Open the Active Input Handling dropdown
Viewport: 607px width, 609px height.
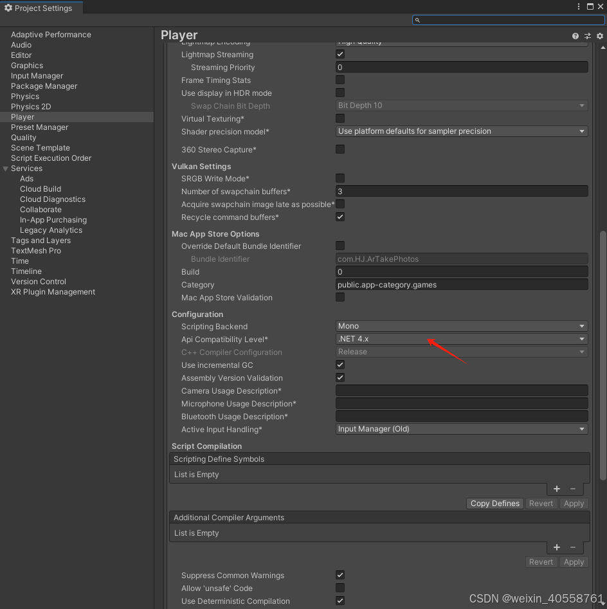[x=462, y=429]
